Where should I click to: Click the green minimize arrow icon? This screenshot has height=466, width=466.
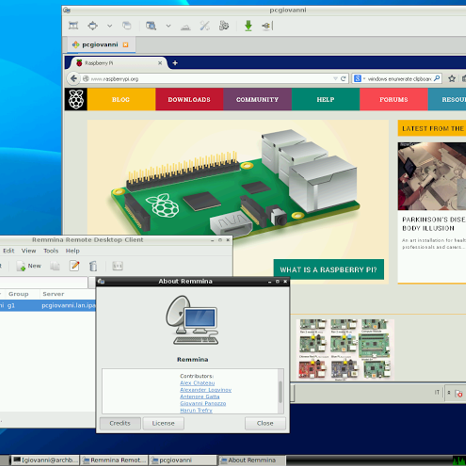point(248,26)
